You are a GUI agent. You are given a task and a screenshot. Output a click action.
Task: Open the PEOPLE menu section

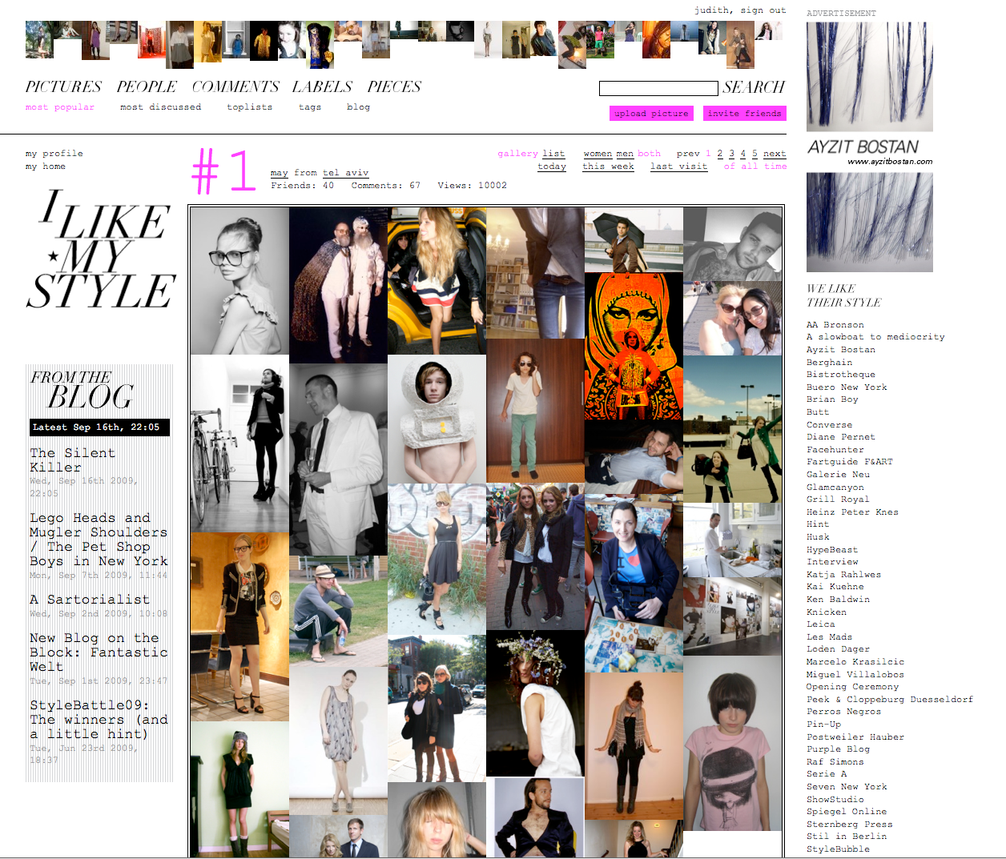point(147,86)
